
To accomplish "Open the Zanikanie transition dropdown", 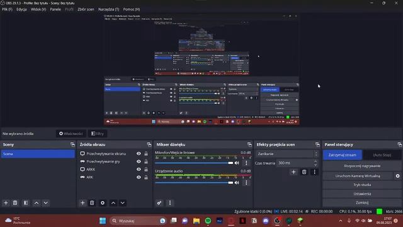I will 287,154.
